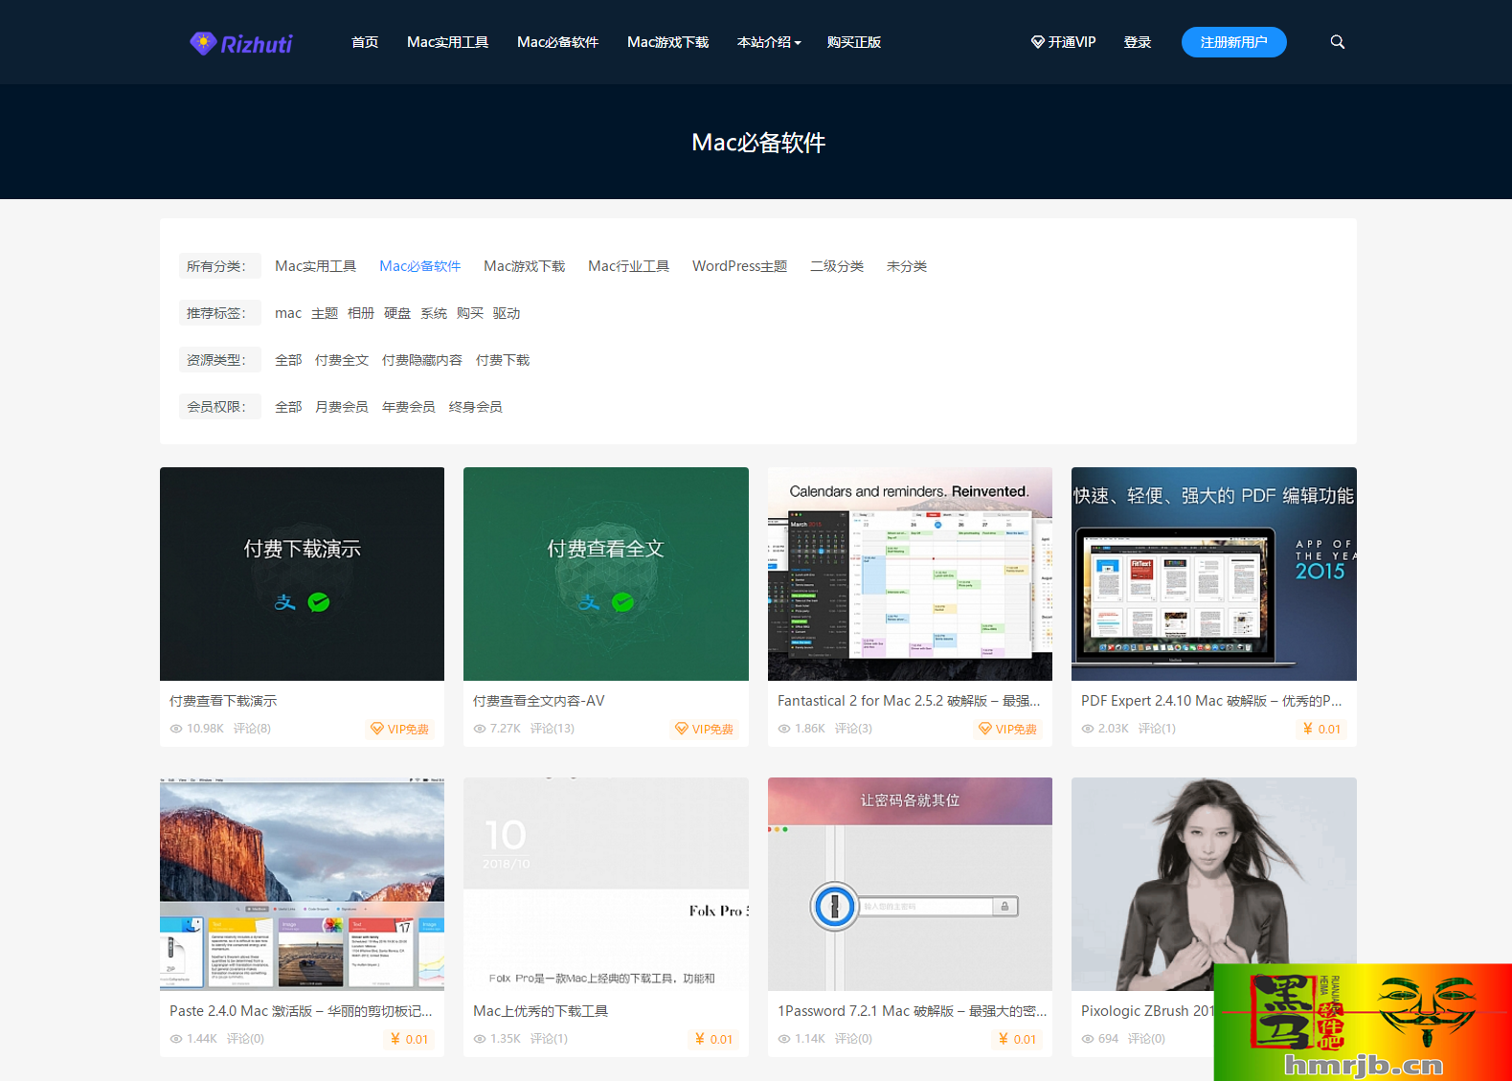Image resolution: width=1512 pixels, height=1081 pixels.
Task: Click ¥0.01 price on Mac上优秀的下载工具 card
Action: click(713, 1039)
